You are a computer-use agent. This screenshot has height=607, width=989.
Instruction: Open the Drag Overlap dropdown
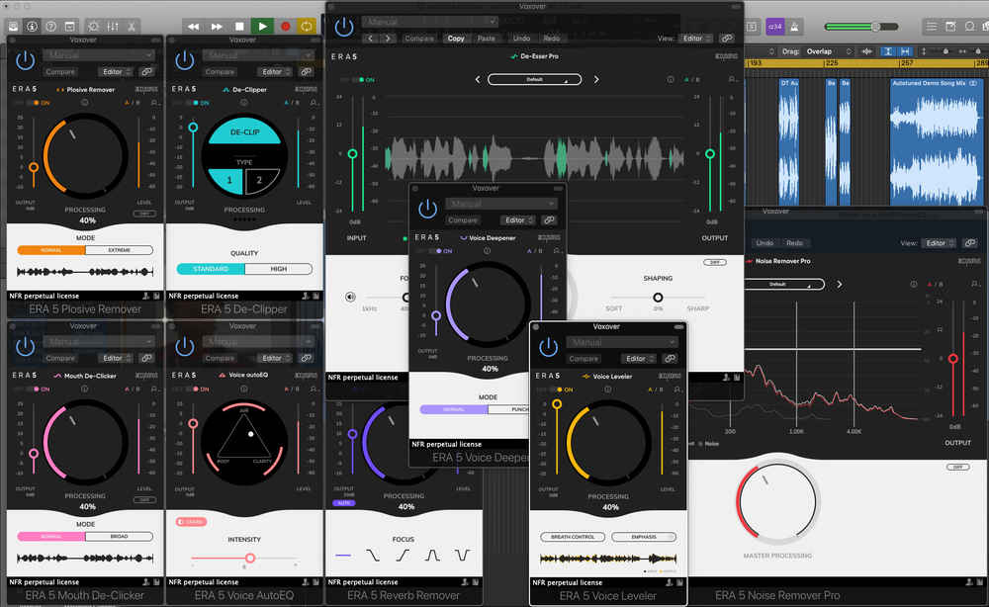(x=817, y=50)
